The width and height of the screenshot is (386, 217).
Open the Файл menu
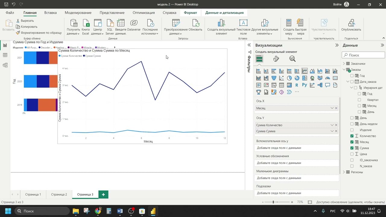click(10, 13)
